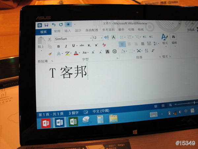Screen dimensions: 198x149
Task: Open PowerPoint from the taskbar
Action: (x=46, y=123)
